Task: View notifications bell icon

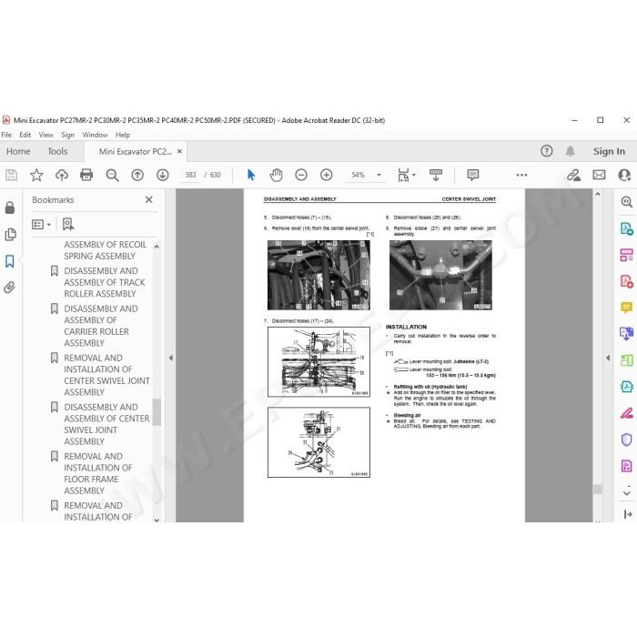Action: (x=570, y=151)
